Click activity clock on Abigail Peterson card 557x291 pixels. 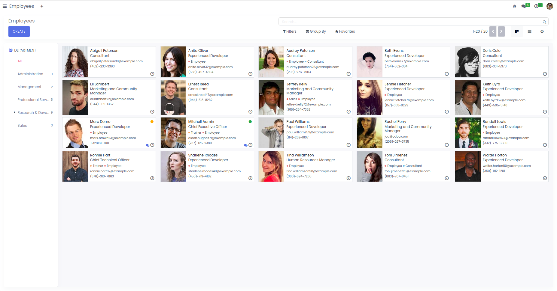(152, 74)
